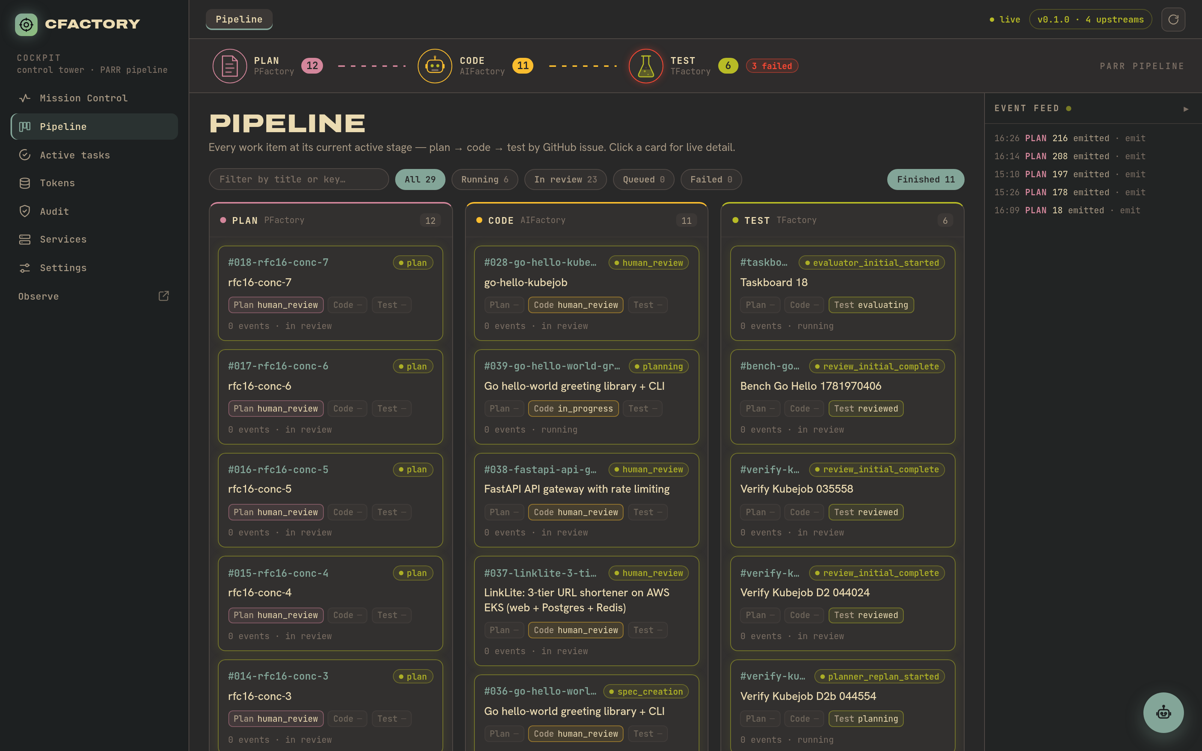Click the refresh icon button top right
Image resolution: width=1202 pixels, height=751 pixels.
(x=1173, y=20)
